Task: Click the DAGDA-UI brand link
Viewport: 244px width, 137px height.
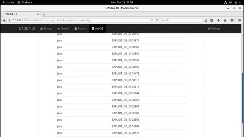Action: (27, 29)
